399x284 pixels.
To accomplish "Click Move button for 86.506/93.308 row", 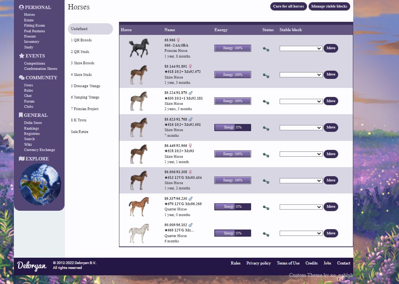I will [331, 180].
